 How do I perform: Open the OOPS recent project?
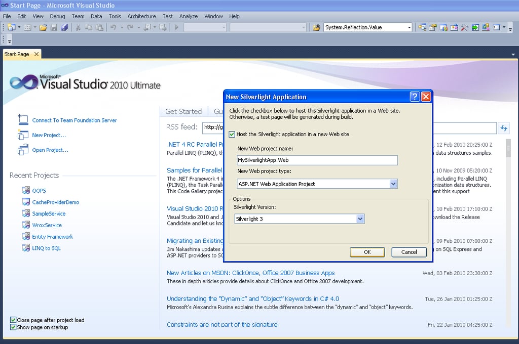(x=39, y=191)
